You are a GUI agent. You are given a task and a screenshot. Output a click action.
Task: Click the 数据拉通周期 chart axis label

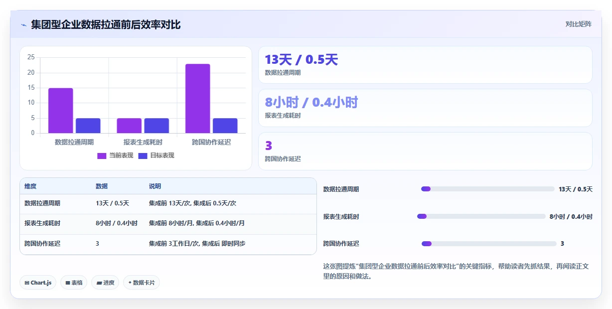tap(74, 142)
